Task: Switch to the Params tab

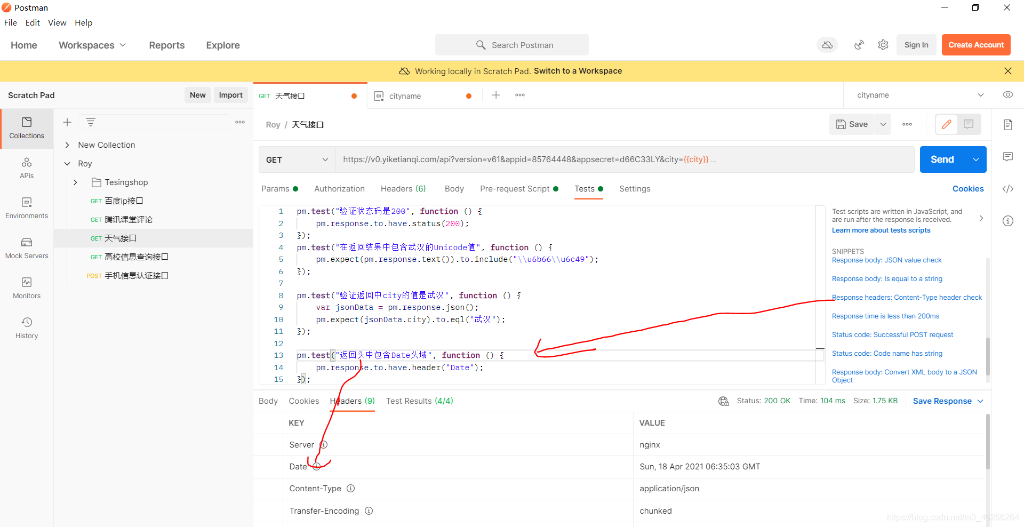Action: [x=279, y=189]
